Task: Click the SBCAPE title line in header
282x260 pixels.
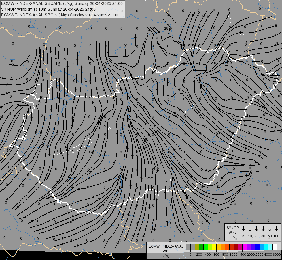Action: pyautogui.click(x=62, y=3)
